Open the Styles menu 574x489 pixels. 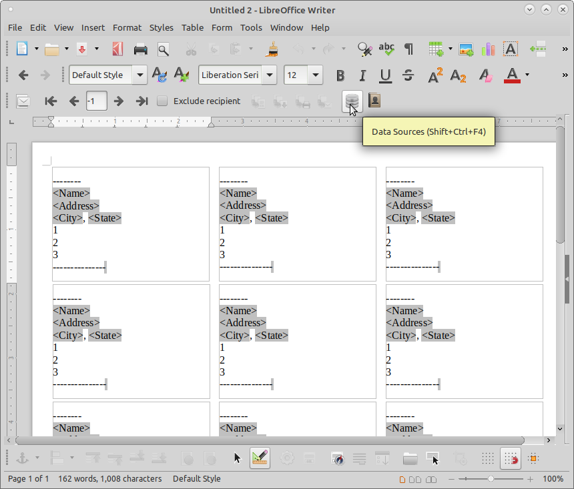click(x=161, y=27)
